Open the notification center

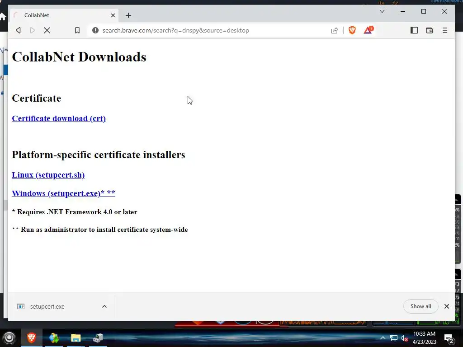[x=449, y=338]
